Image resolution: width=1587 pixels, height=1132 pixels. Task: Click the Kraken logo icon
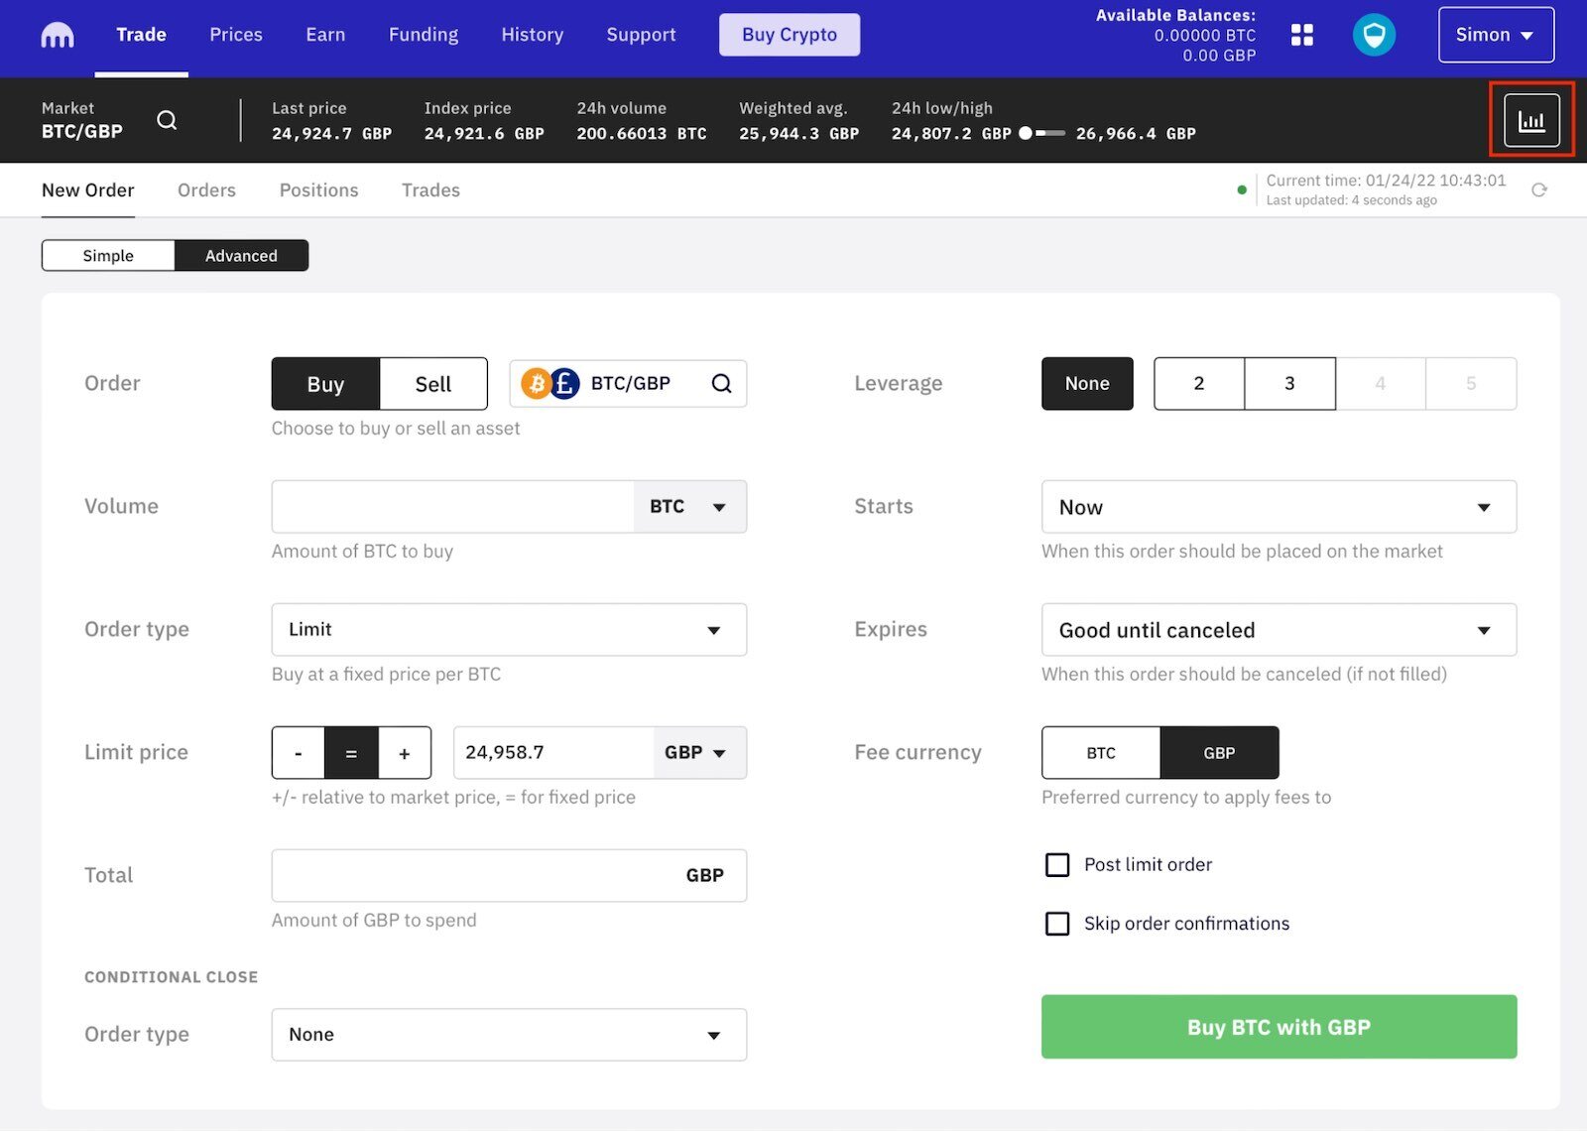(x=58, y=36)
